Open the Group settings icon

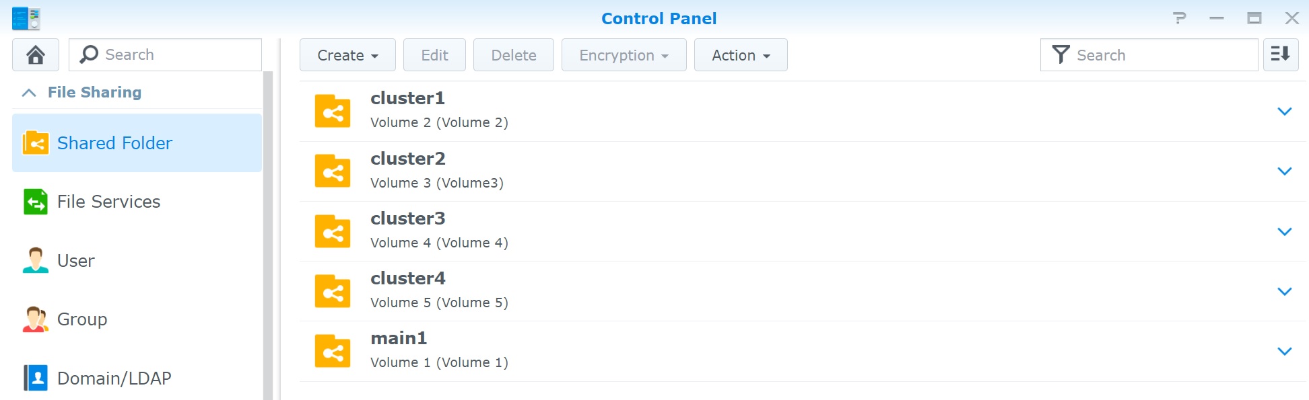36,319
